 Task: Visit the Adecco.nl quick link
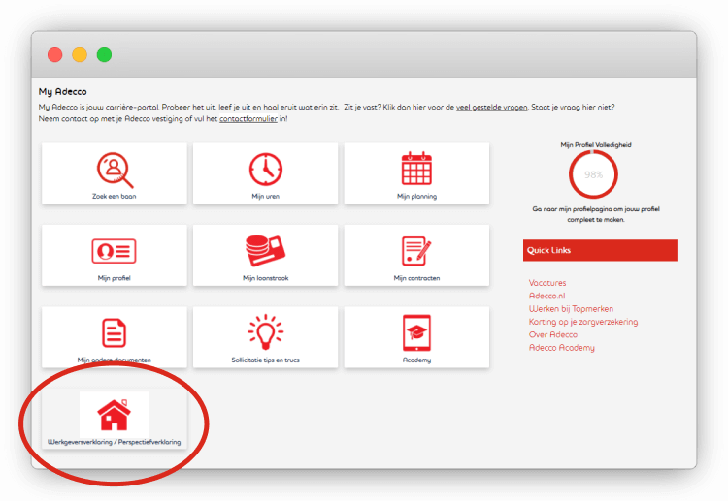pos(546,296)
